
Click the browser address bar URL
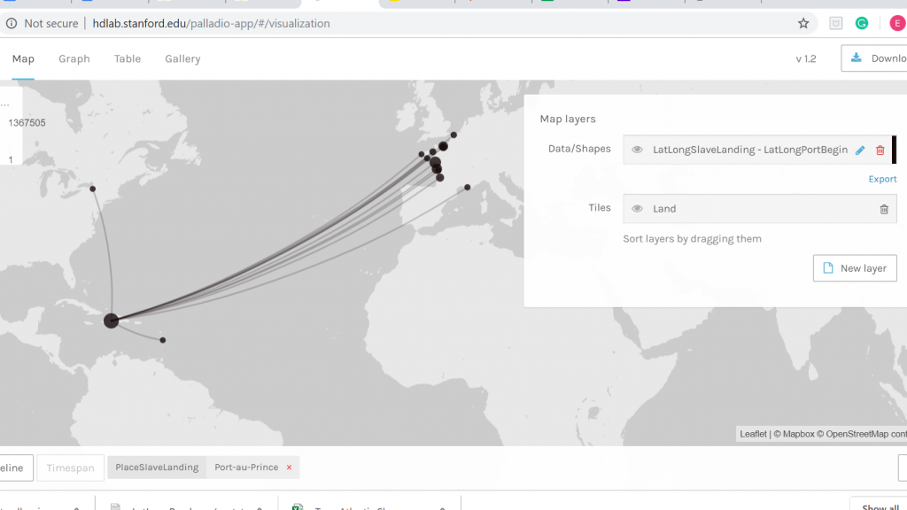click(211, 24)
